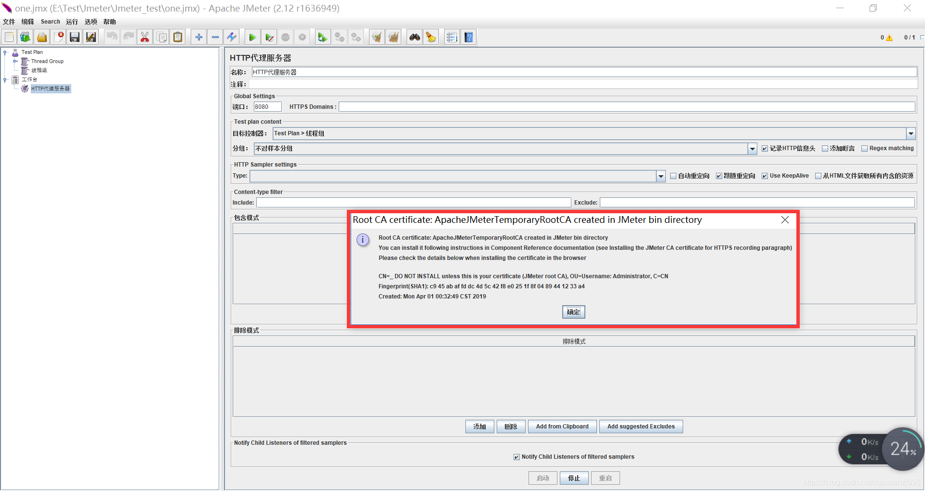Open the 选项 menu
This screenshot has width=925, height=491.
point(91,22)
